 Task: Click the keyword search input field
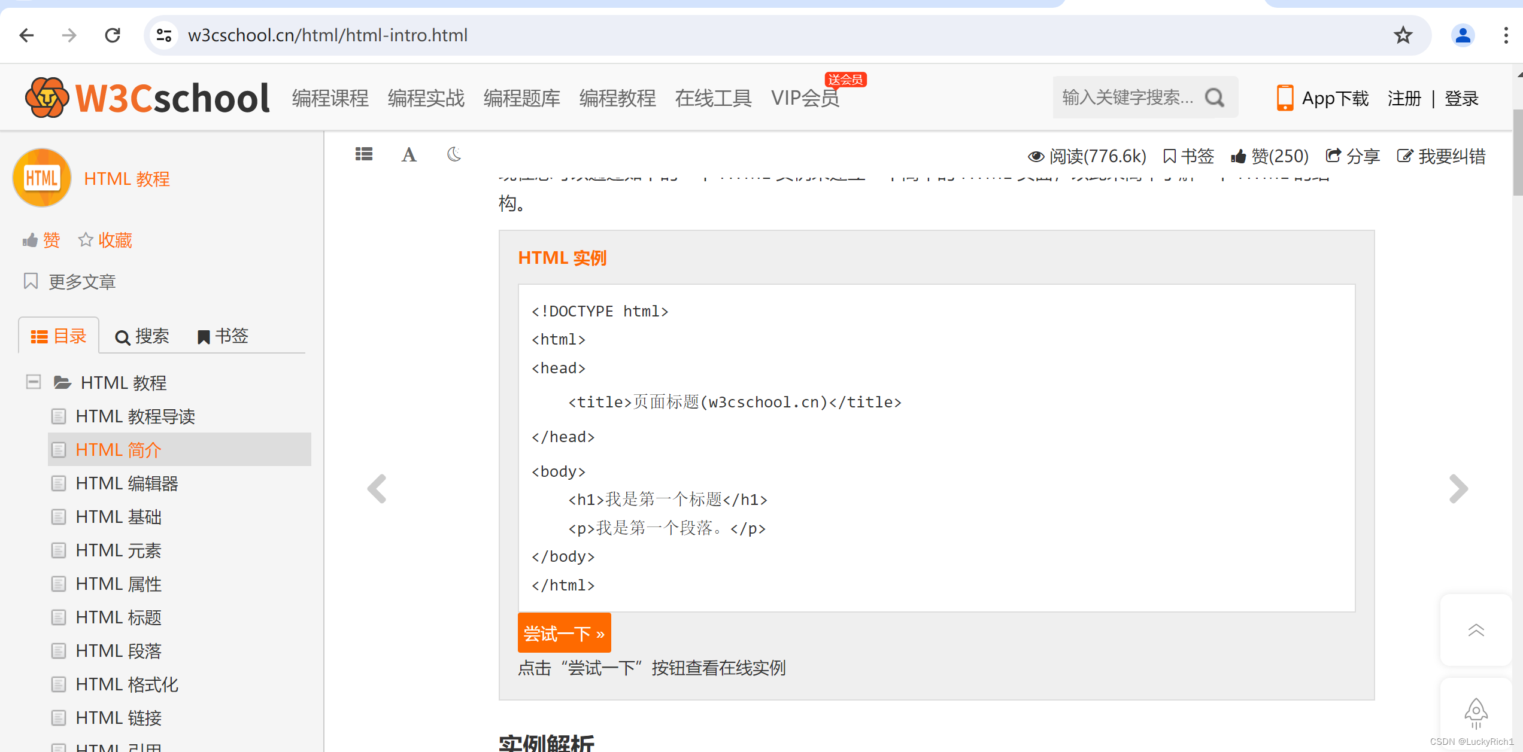click(x=1128, y=97)
